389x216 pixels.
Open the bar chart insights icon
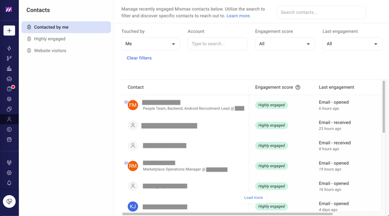tap(9, 69)
